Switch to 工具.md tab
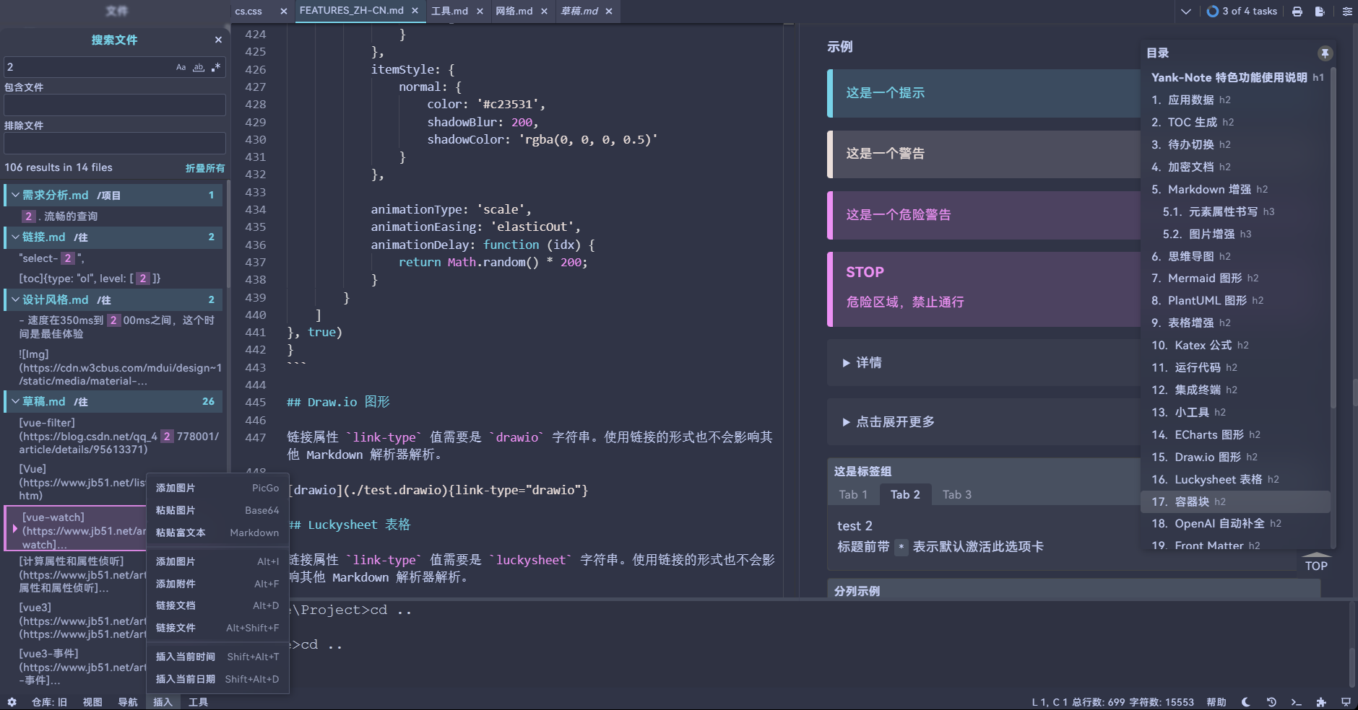Image resolution: width=1358 pixels, height=710 pixels. click(449, 11)
